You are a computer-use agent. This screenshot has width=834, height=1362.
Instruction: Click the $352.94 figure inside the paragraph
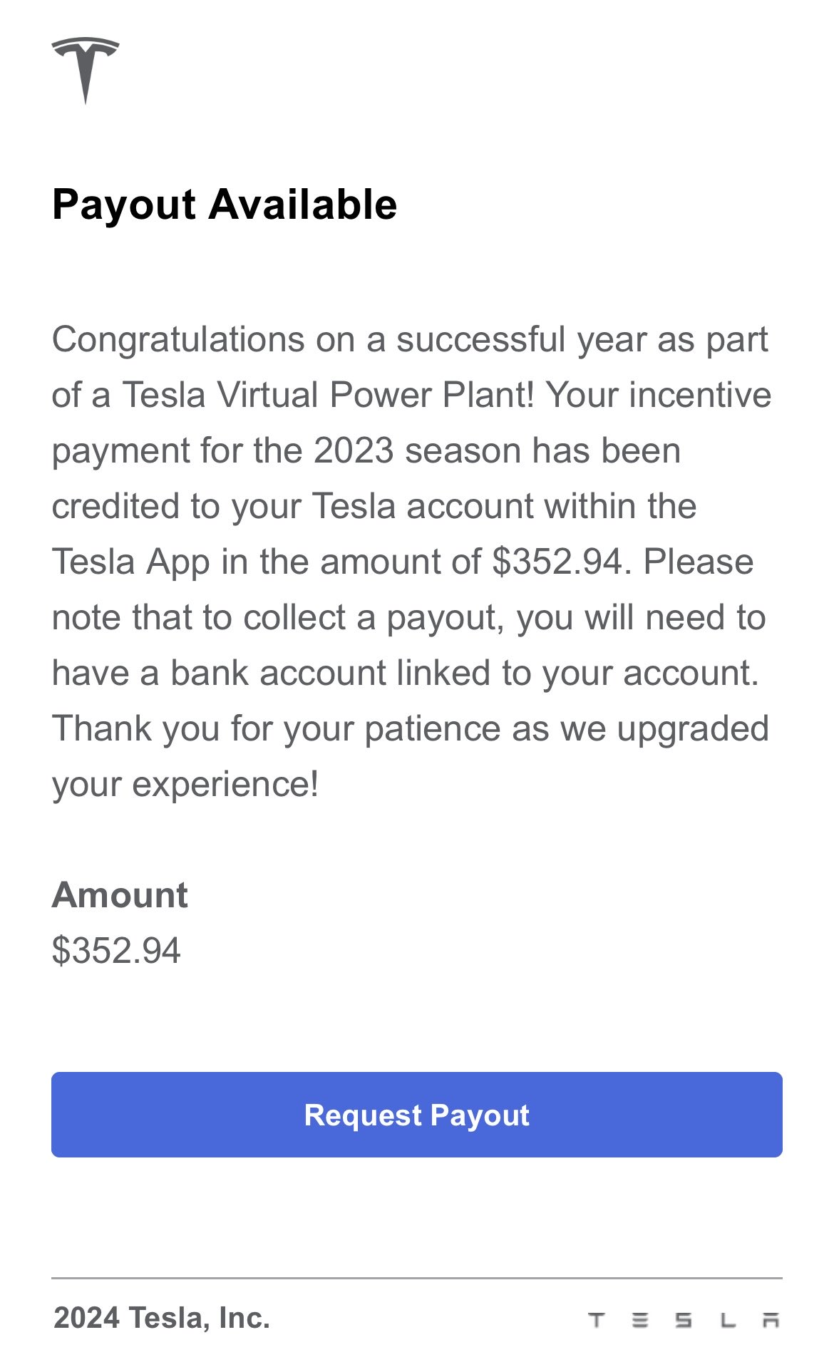558,562
